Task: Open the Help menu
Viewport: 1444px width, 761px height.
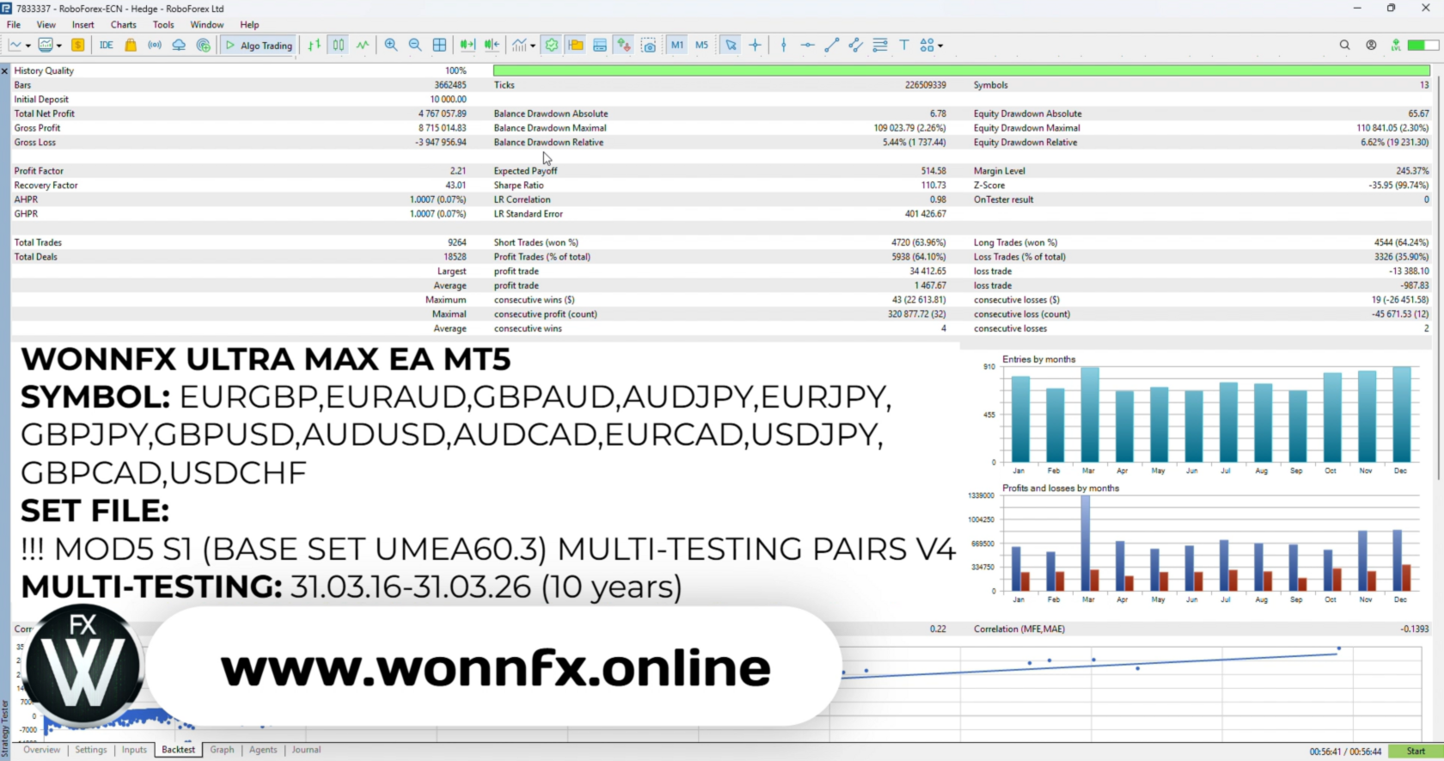Action: (x=249, y=25)
